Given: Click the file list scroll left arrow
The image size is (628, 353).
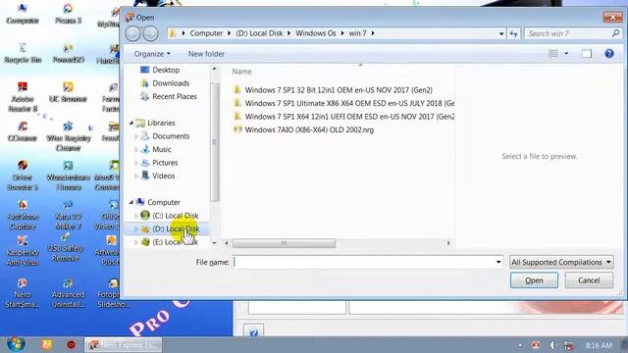Looking at the screenshot, I should pos(227,243).
